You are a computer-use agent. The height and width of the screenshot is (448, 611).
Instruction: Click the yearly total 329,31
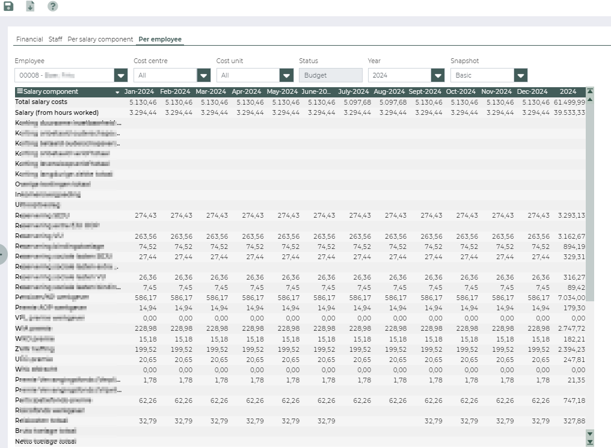pyautogui.click(x=574, y=257)
